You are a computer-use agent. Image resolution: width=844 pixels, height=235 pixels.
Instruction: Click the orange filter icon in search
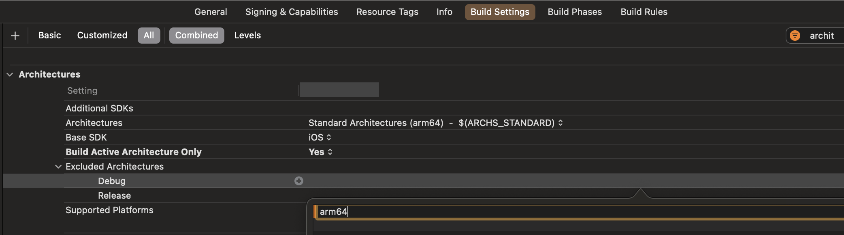point(795,36)
